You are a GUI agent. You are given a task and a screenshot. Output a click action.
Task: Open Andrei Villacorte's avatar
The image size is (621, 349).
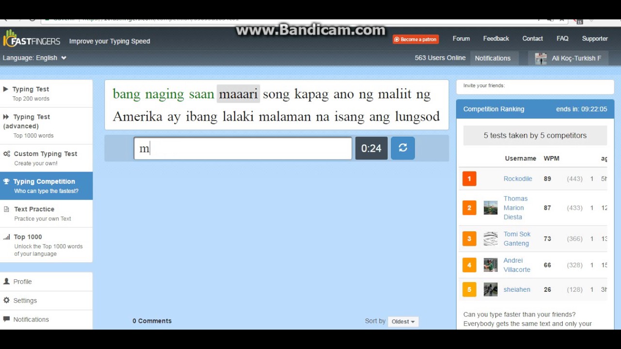[x=490, y=265]
